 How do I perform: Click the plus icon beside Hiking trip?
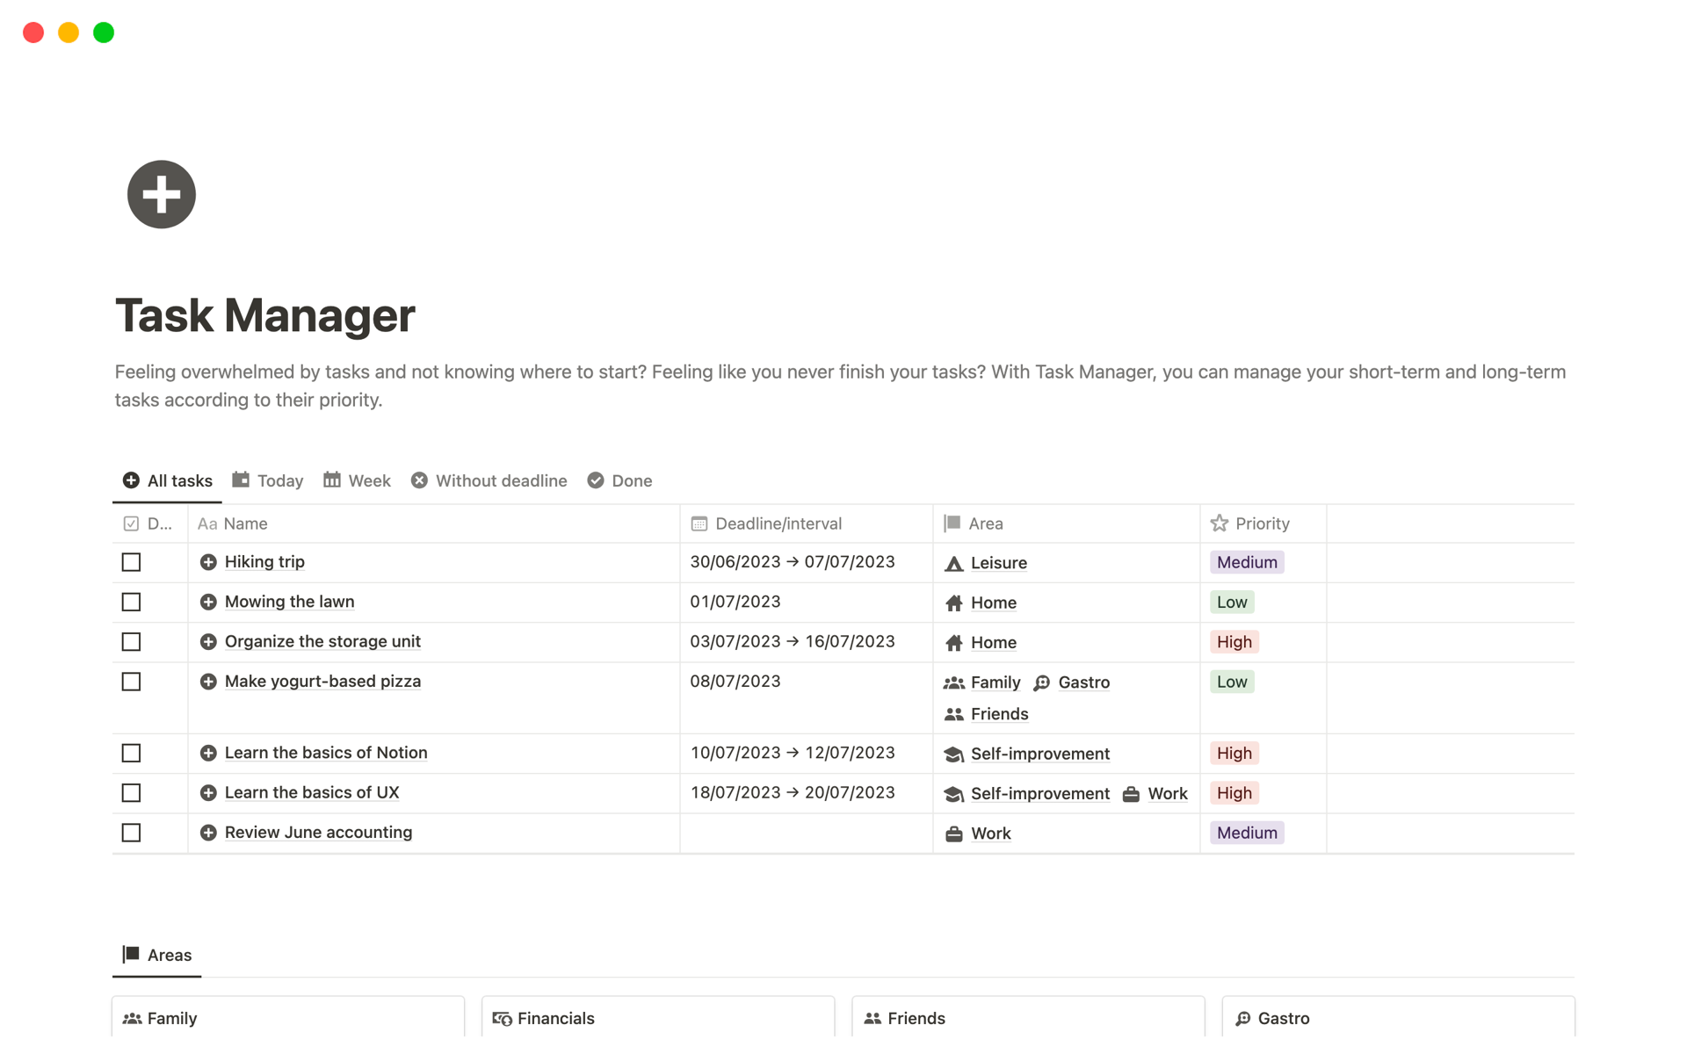pos(208,562)
